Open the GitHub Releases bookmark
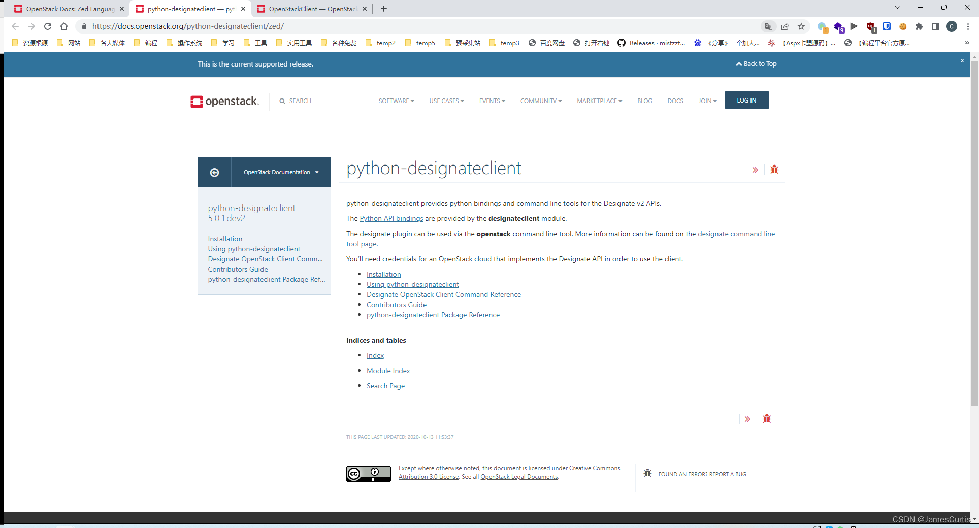This screenshot has height=528, width=979. [x=651, y=43]
